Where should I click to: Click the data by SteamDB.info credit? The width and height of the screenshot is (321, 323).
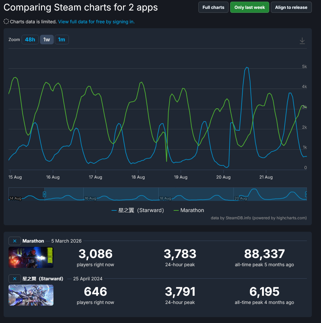pyautogui.click(x=259, y=218)
